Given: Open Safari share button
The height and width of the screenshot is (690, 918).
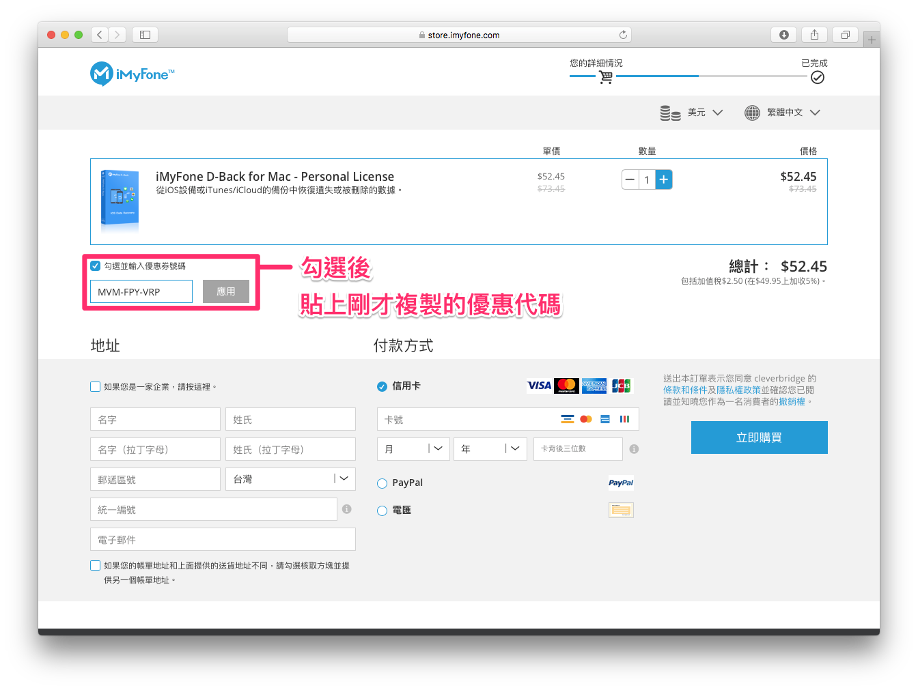Looking at the screenshot, I should click(814, 35).
